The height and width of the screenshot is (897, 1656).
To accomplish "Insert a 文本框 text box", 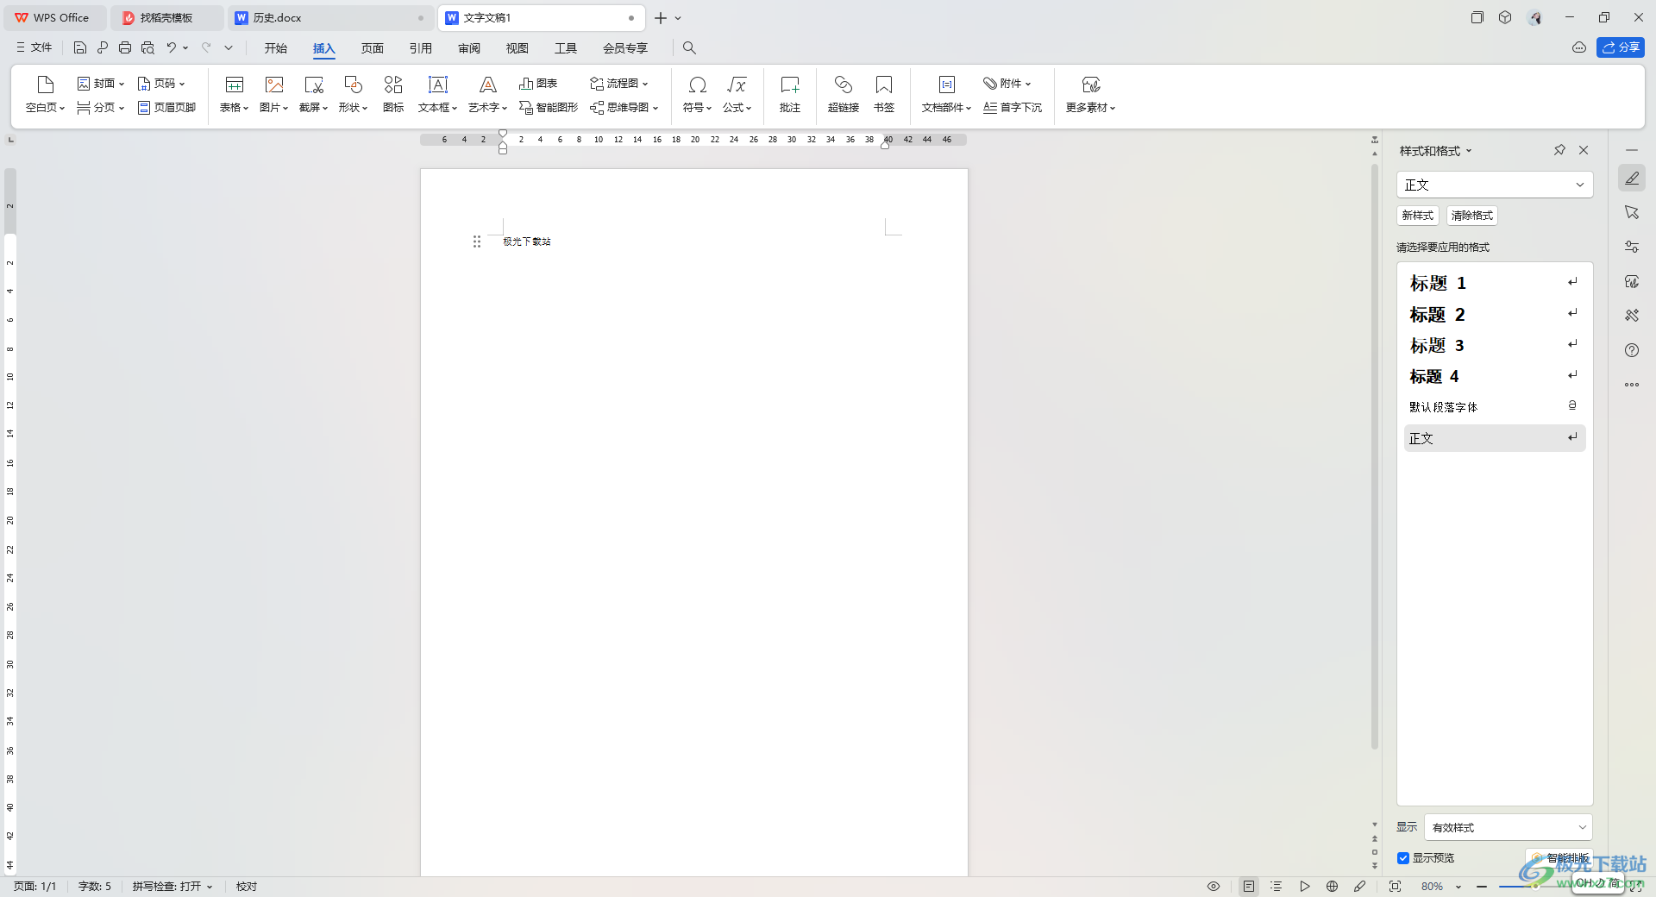I will click(437, 94).
